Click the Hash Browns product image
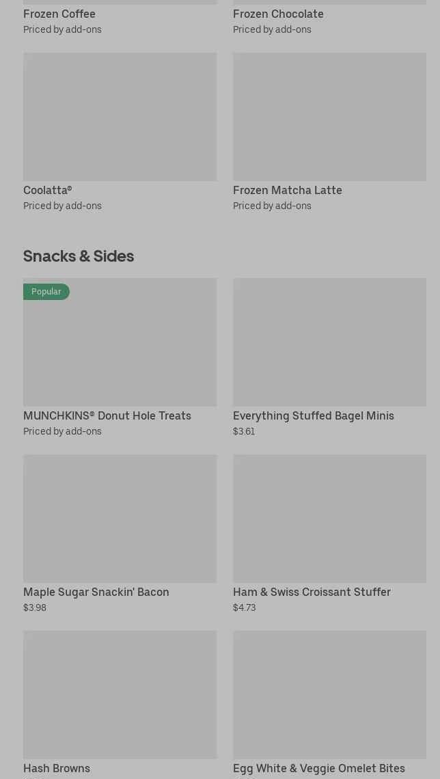The width and height of the screenshot is (440, 779). [x=120, y=695]
